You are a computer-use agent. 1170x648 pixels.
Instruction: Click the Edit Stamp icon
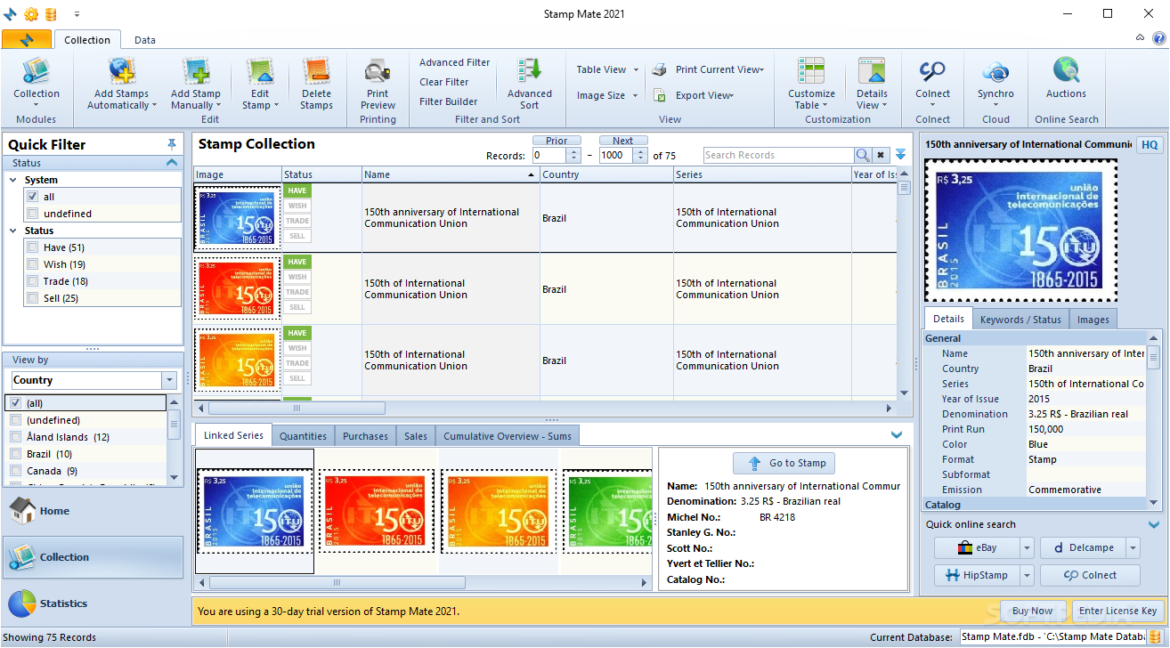coord(259,71)
